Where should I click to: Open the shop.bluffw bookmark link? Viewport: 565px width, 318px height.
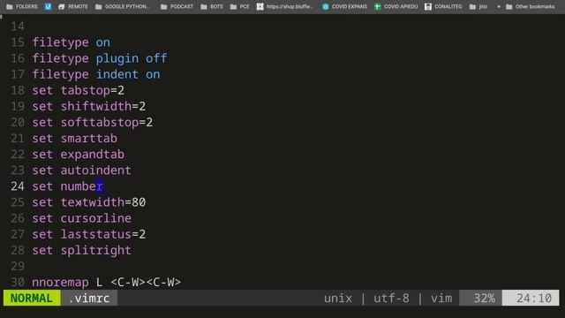click(285, 6)
